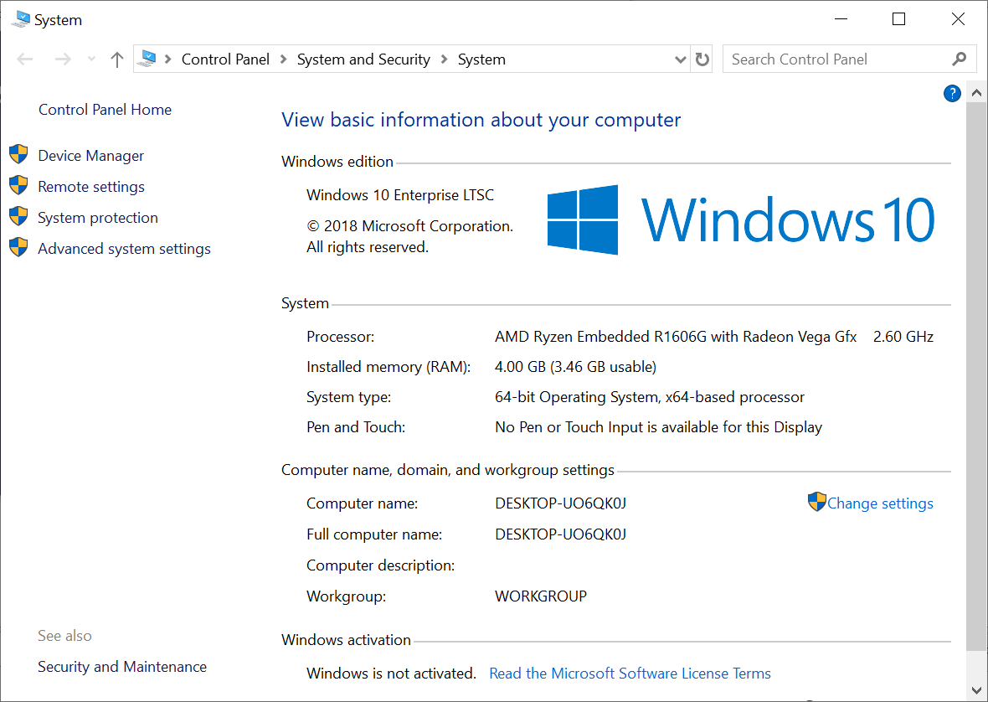Select System breadcrumb in address bar
Viewport: 988px width, 702px height.
[x=481, y=59]
